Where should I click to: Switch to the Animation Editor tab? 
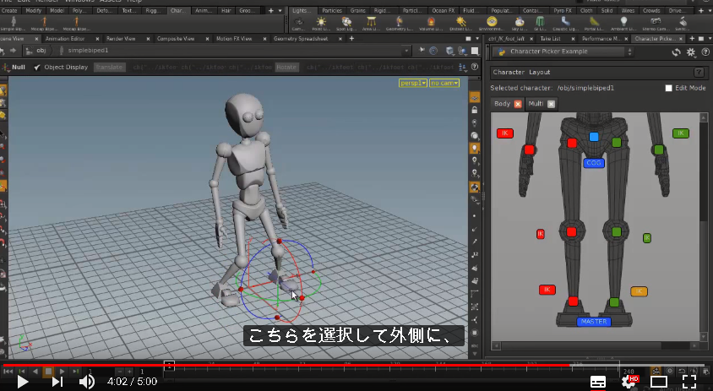pos(64,39)
